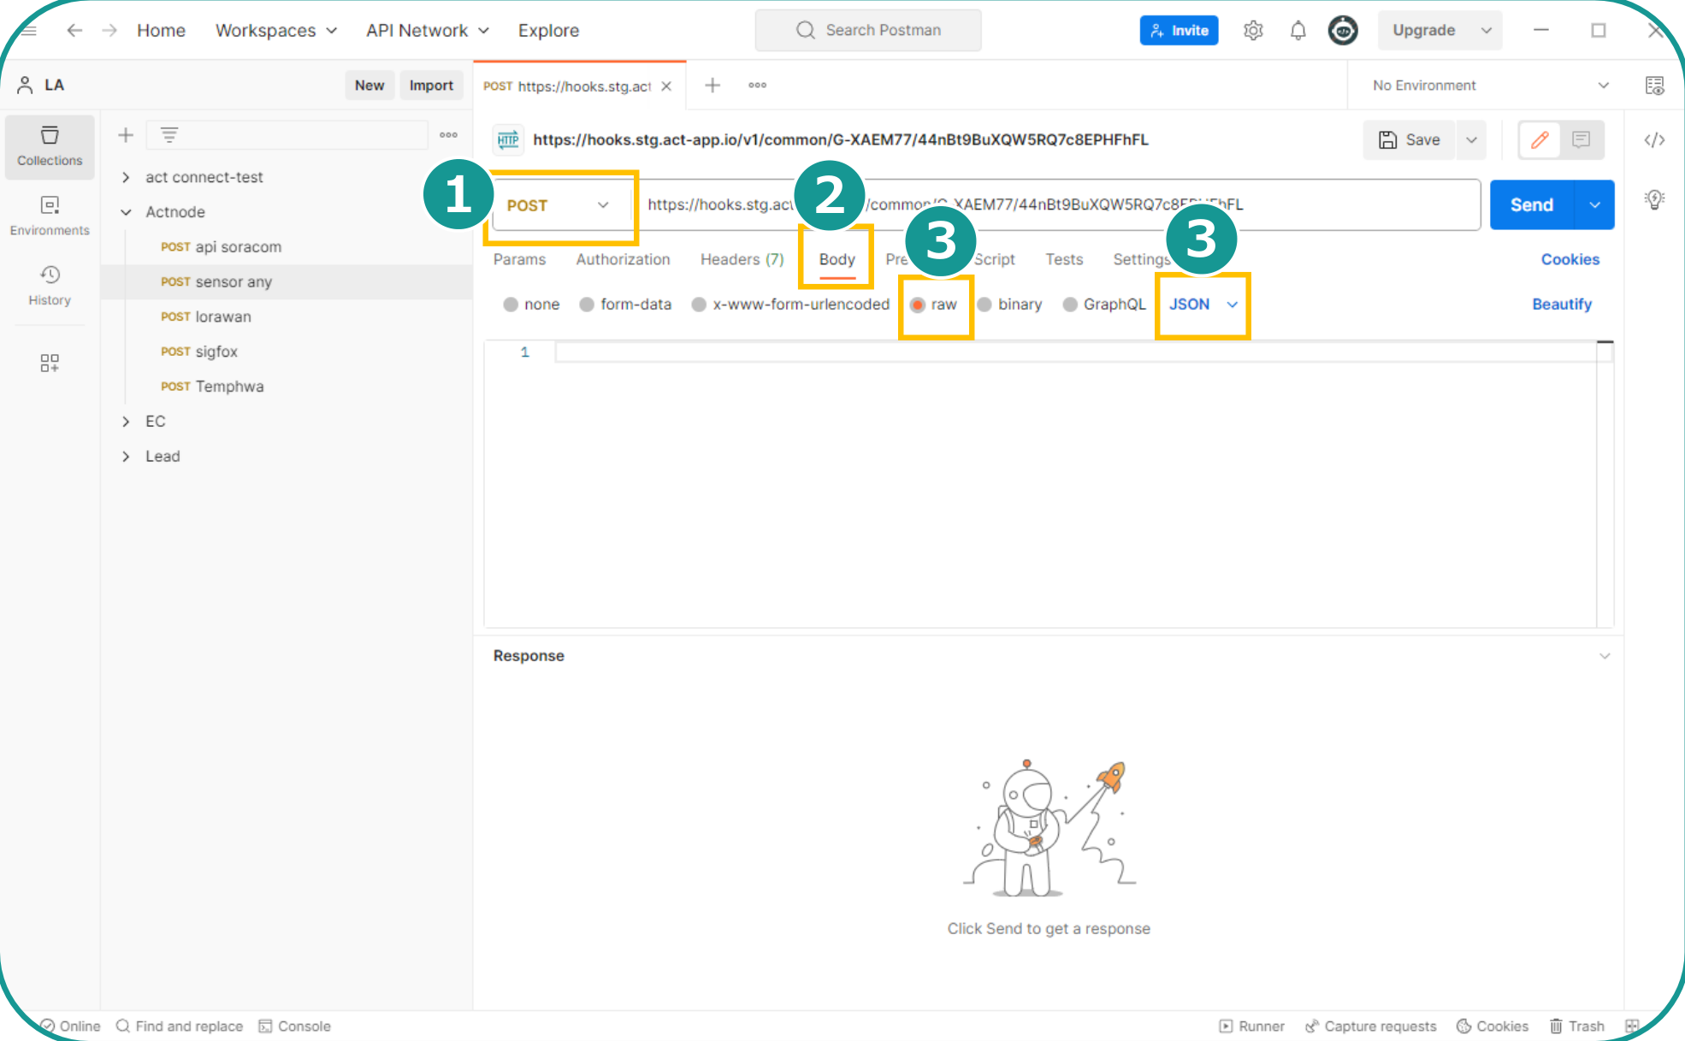
Task: Open the No Environment selector
Action: [x=1490, y=86]
